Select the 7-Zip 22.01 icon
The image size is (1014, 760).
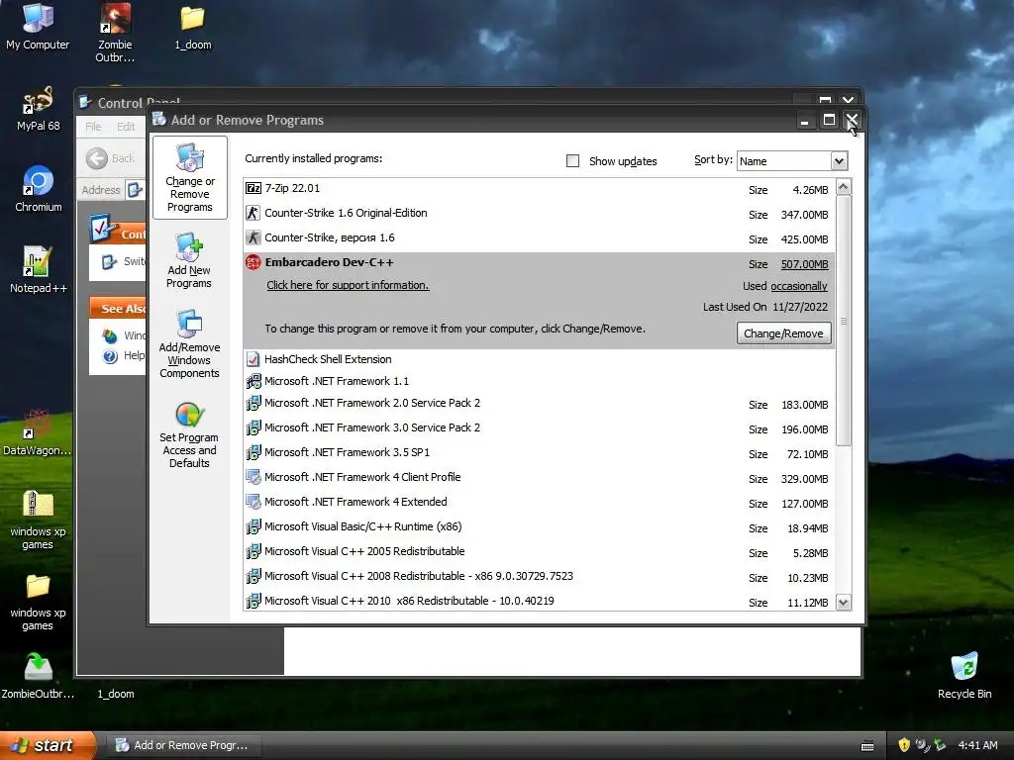(253, 188)
